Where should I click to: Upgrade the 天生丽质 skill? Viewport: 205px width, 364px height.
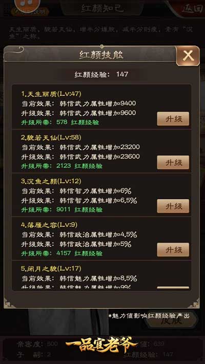coord(173,119)
